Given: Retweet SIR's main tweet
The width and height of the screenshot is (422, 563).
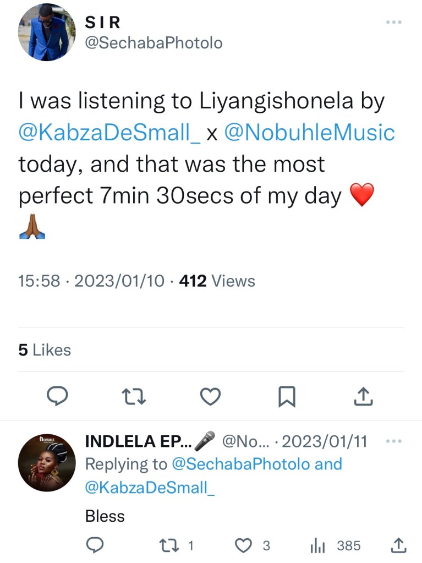Looking at the screenshot, I should pyautogui.click(x=134, y=396).
